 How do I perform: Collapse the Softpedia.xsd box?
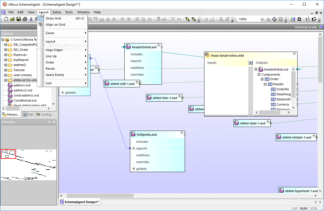coord(182,133)
